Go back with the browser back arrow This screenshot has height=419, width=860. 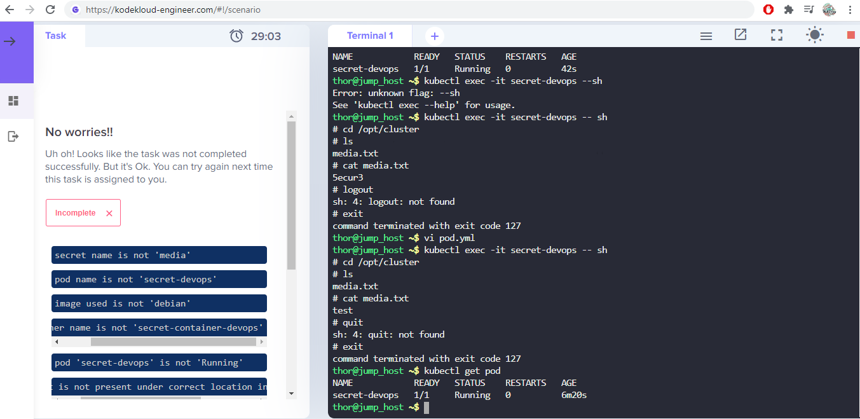(x=10, y=10)
